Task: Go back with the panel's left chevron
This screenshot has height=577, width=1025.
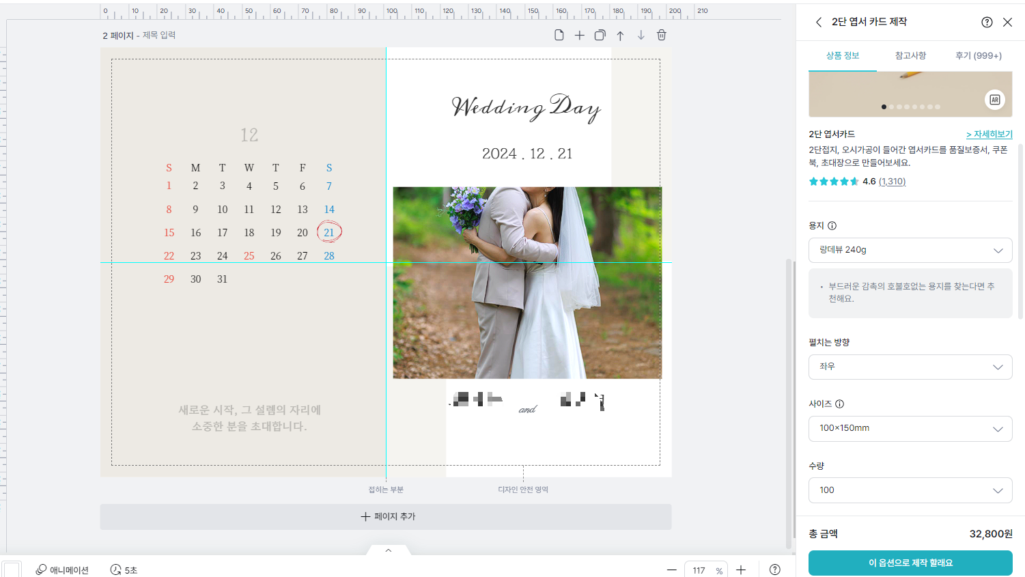Action: point(819,22)
